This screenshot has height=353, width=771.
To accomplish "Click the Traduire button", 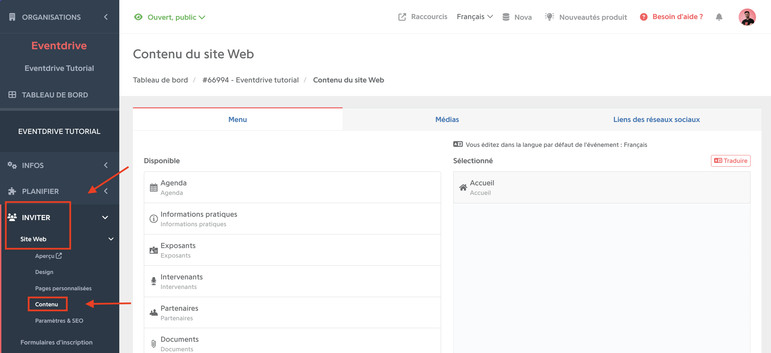I will click(730, 161).
